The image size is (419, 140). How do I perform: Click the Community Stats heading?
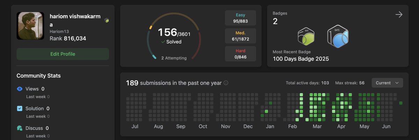(x=39, y=76)
